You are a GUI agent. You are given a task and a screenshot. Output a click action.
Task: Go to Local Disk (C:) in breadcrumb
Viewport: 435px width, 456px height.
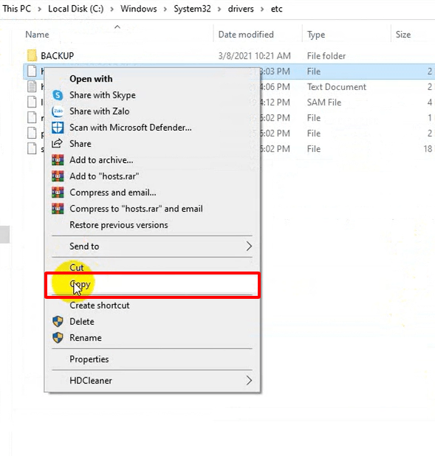76,9
